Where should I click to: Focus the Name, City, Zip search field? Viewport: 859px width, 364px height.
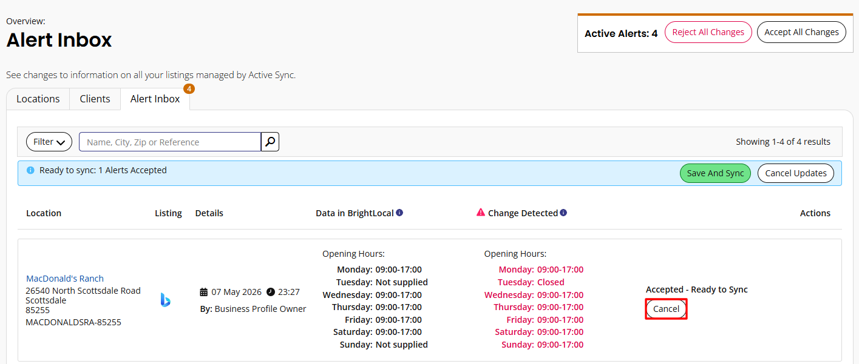point(170,142)
